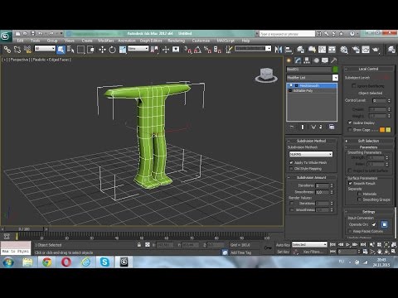
Task: Click the Select Object arrow tool
Action: [61, 50]
